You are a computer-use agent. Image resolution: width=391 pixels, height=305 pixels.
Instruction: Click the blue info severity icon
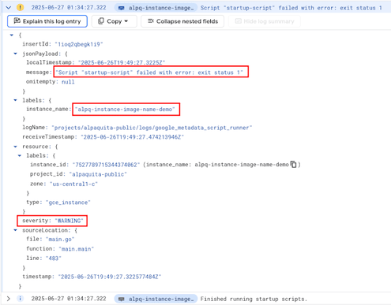point(20,299)
